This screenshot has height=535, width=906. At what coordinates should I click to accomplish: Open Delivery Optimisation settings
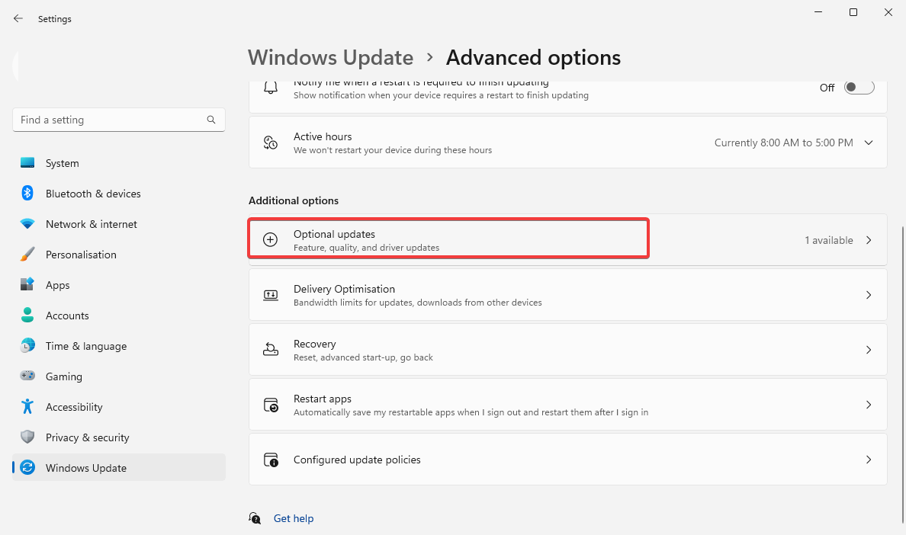(567, 294)
